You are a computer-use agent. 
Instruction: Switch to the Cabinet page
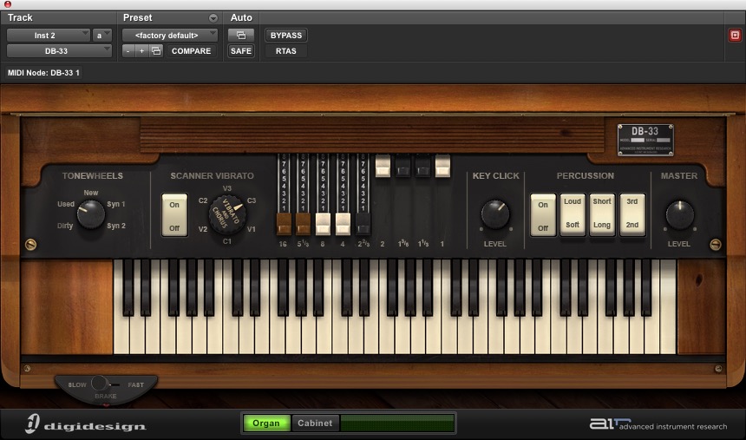tap(315, 423)
